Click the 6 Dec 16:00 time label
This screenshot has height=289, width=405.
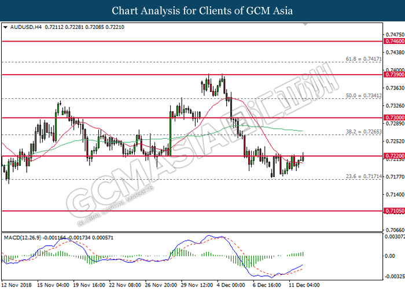coord(267,285)
